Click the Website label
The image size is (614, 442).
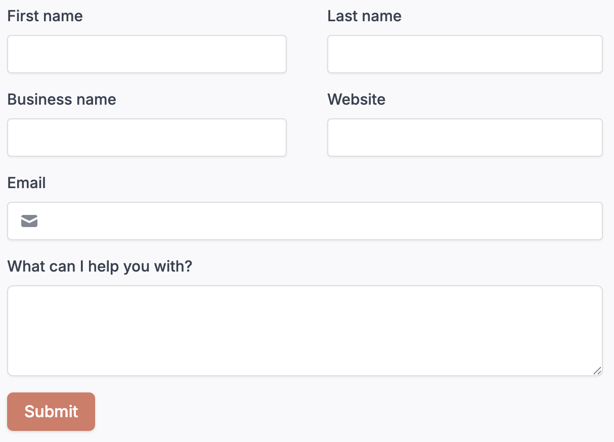coord(356,99)
